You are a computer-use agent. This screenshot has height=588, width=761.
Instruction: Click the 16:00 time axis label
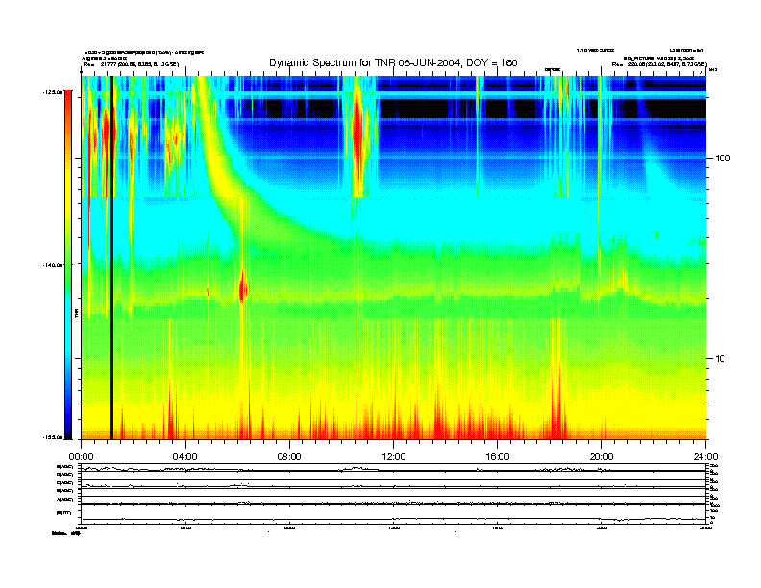[x=498, y=457]
